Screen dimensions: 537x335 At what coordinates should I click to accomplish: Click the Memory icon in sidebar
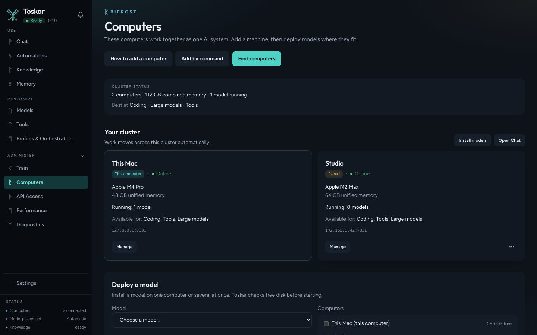click(x=10, y=84)
